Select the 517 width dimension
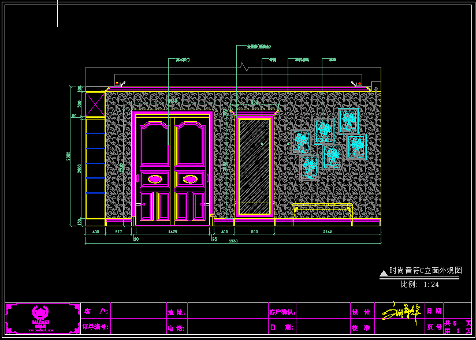Viewport: 476px width, 340px height. coord(118,231)
